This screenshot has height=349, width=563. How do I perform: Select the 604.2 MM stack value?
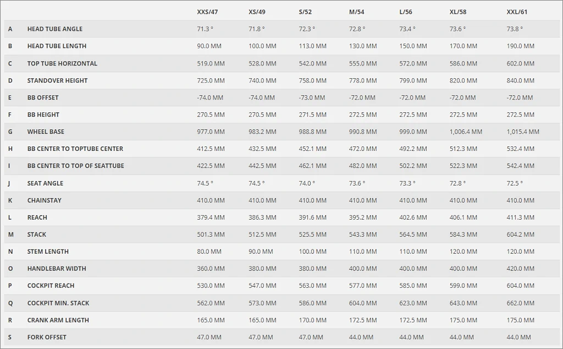tap(520, 235)
